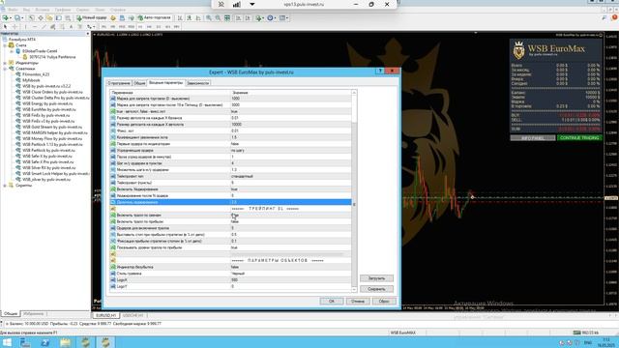Click the New Chart toolbar icon

[7, 17]
